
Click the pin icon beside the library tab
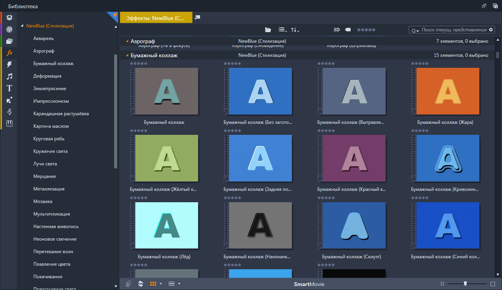pyautogui.click(x=114, y=15)
